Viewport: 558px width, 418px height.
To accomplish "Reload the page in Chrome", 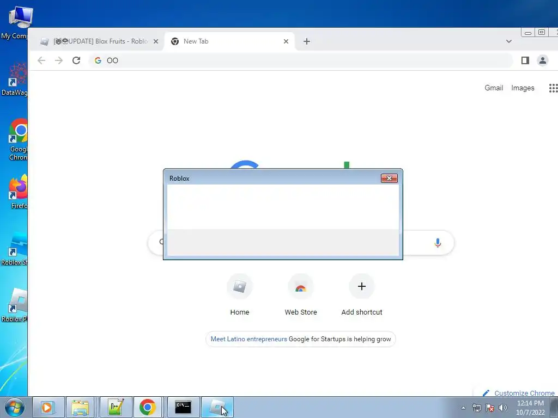I will click(x=76, y=60).
